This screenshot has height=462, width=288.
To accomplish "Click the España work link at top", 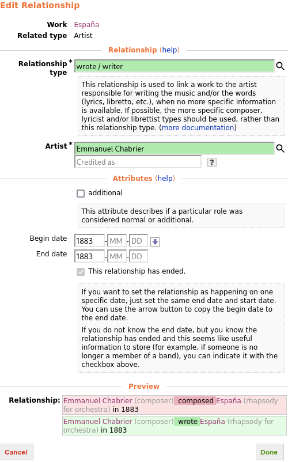I will click(86, 24).
